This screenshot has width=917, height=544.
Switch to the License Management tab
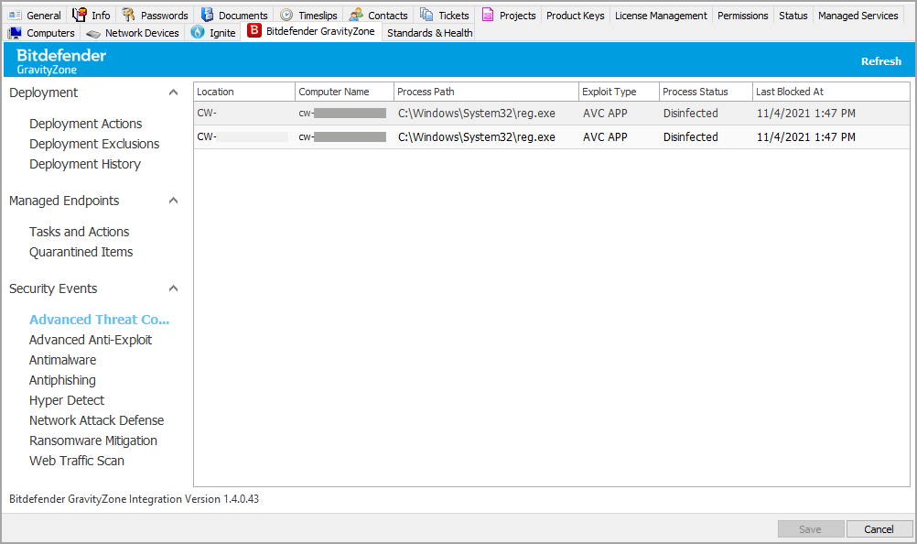click(x=661, y=16)
